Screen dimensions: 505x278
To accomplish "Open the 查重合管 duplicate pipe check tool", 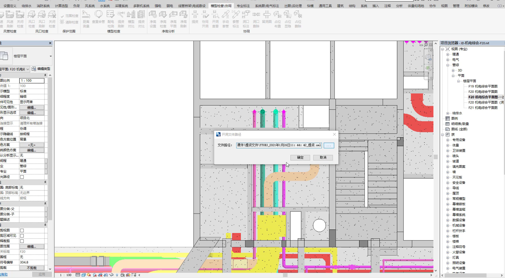I will coord(99,17).
